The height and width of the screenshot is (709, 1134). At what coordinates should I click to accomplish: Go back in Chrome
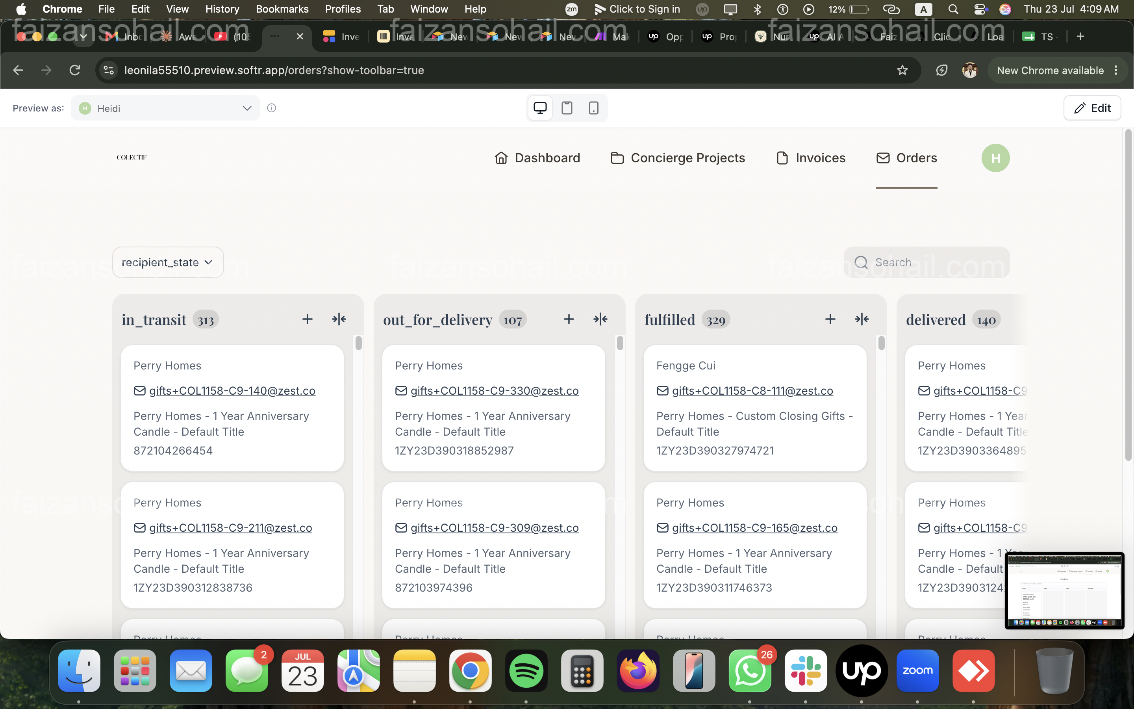(18, 71)
